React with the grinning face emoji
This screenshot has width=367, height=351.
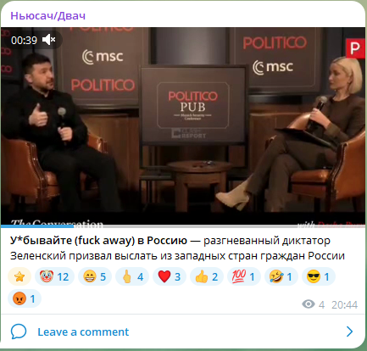[x=95, y=276]
